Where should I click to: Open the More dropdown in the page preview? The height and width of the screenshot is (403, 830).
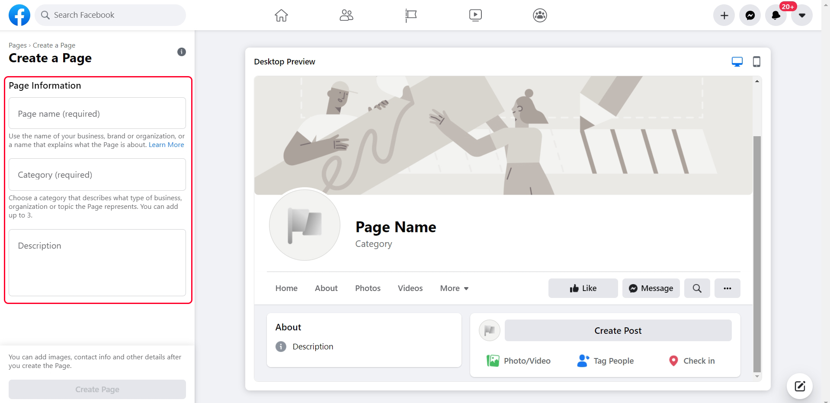pyautogui.click(x=454, y=288)
